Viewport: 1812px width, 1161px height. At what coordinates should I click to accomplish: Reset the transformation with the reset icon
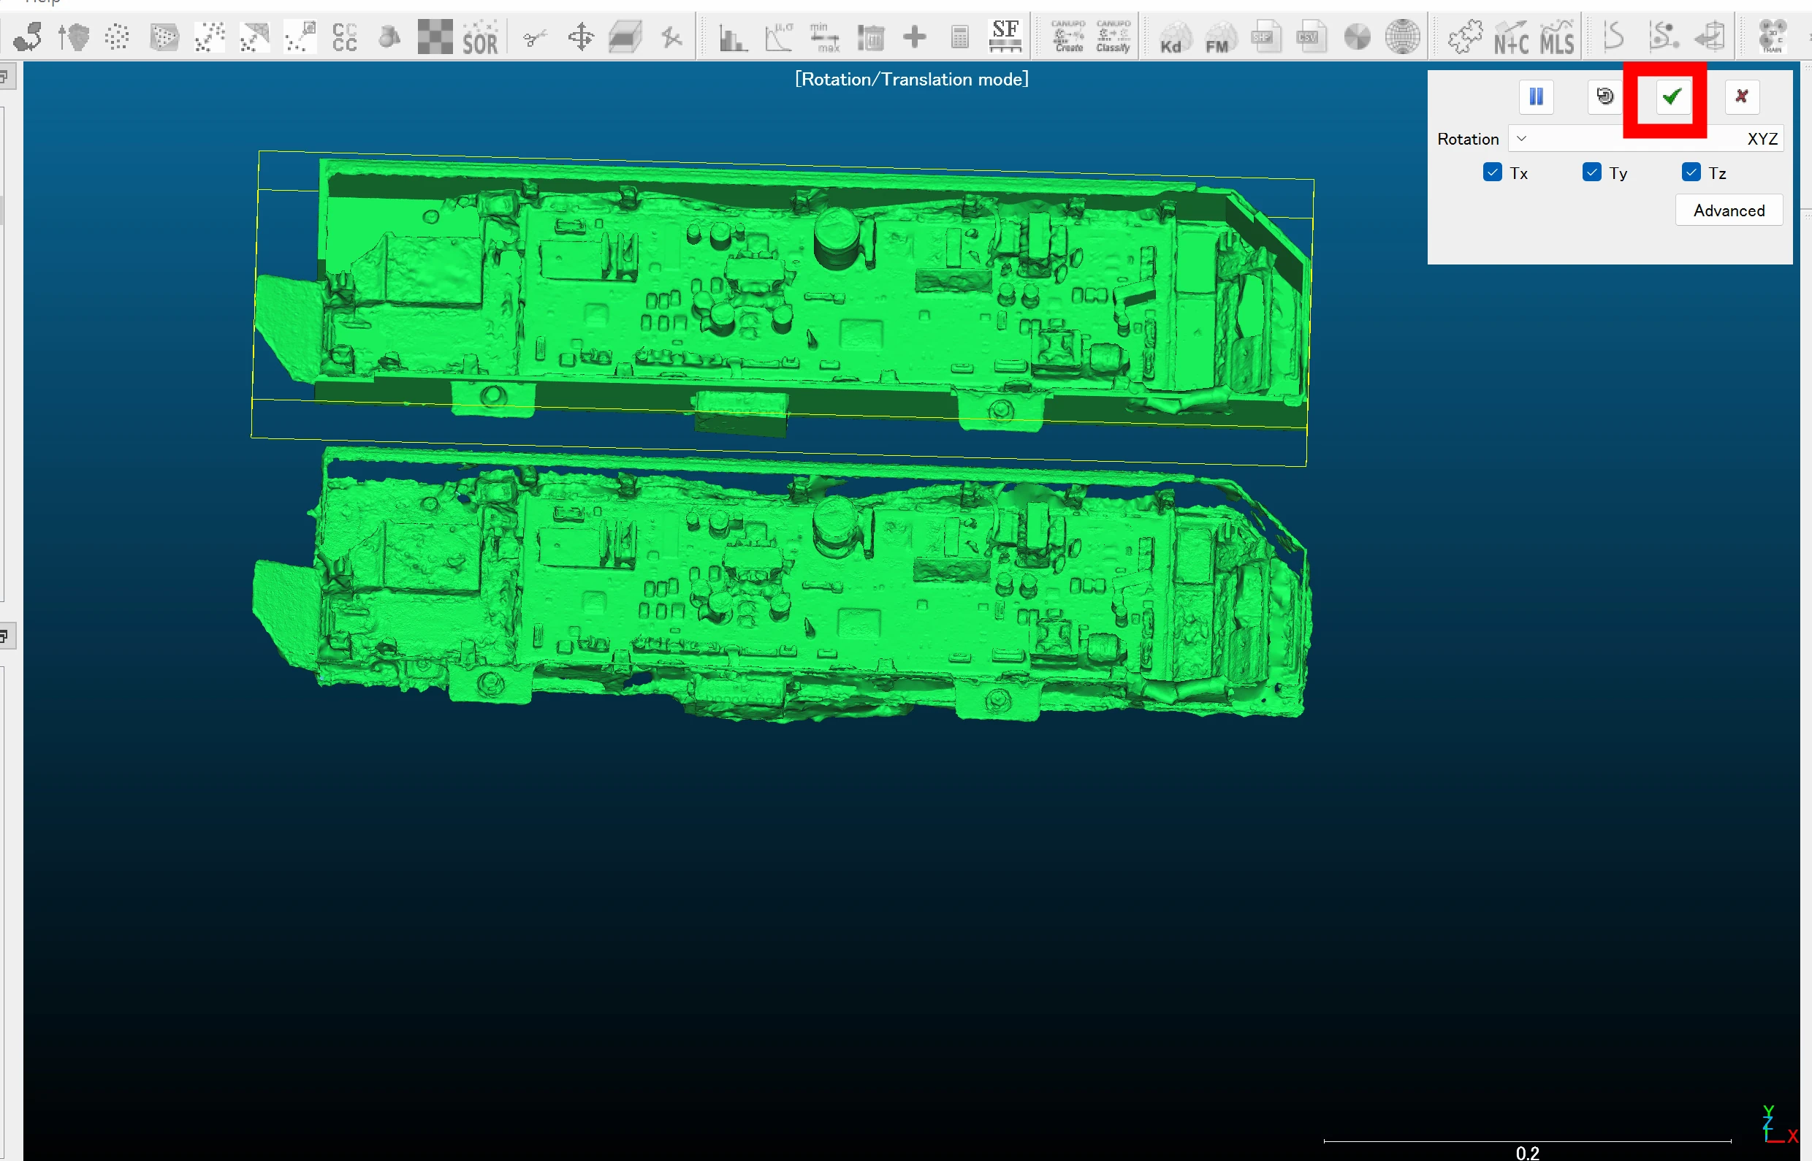coord(1604,96)
